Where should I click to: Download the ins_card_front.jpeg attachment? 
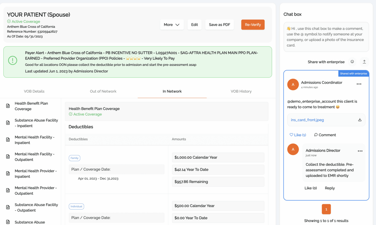coord(360,120)
